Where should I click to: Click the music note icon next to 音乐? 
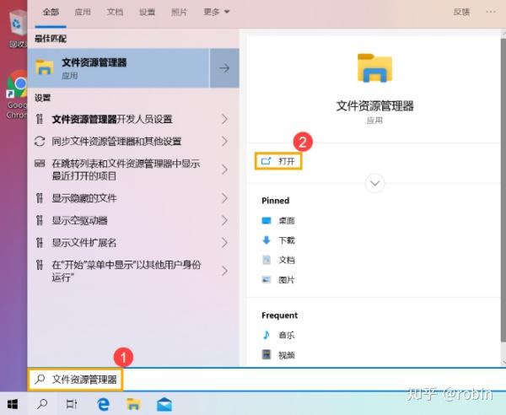click(266, 335)
